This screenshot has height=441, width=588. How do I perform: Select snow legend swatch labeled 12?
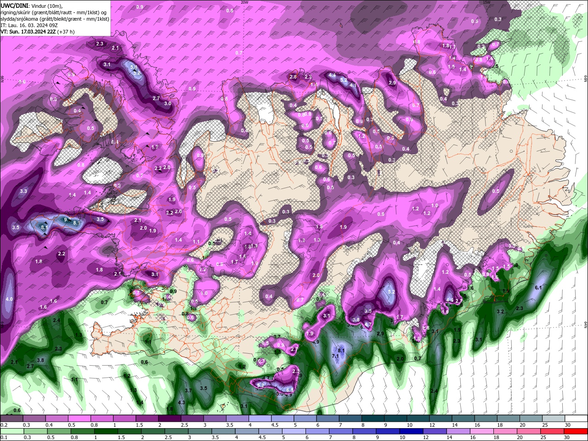[x=441, y=418]
